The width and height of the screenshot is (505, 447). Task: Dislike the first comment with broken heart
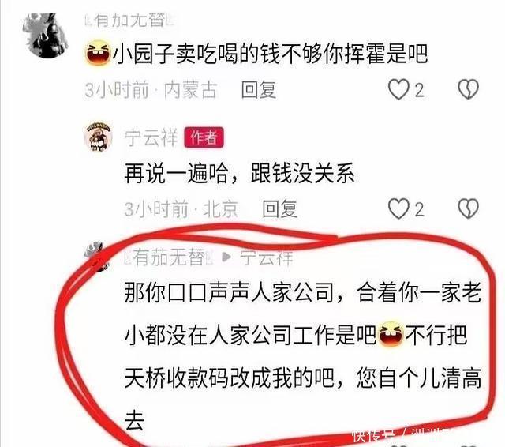pos(468,89)
